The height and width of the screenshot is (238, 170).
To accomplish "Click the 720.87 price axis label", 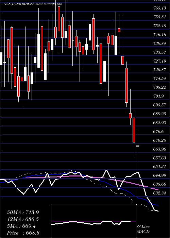I will (x=159, y=70).
